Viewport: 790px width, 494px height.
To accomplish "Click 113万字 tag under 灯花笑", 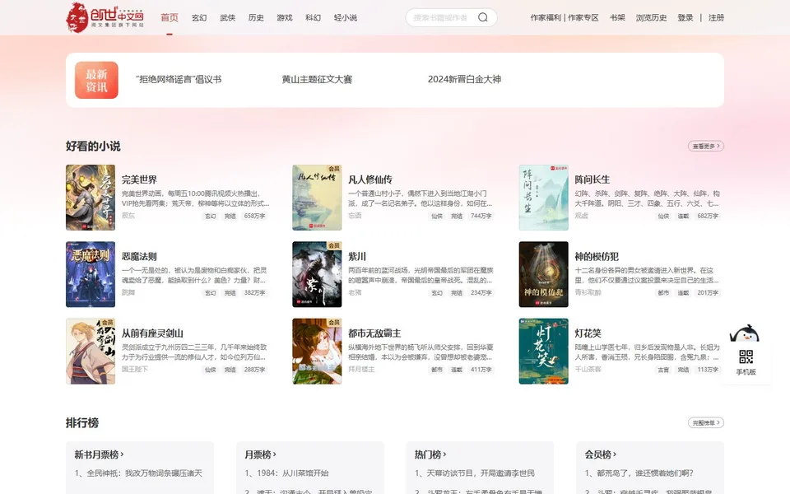I will coord(708,370).
